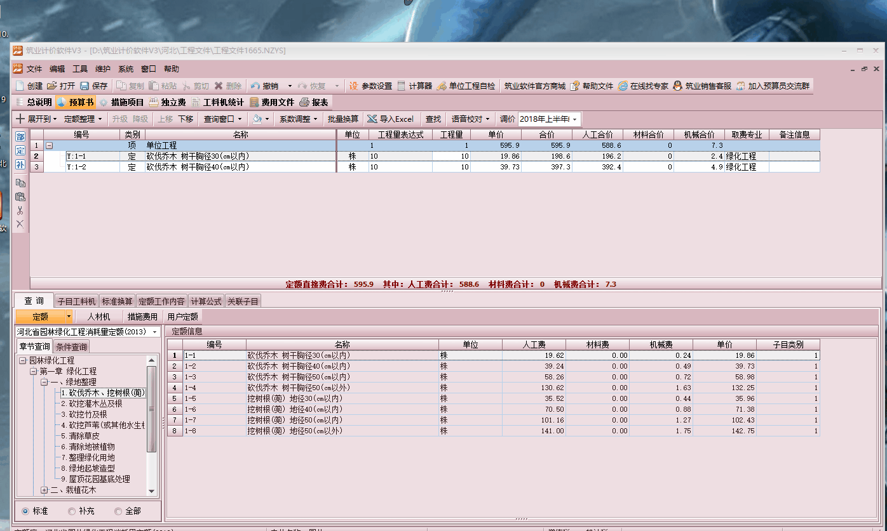This screenshot has width=887, height=531.
Task: Click the 复制 (copy) icon in the left sidebar
Action: click(x=20, y=183)
